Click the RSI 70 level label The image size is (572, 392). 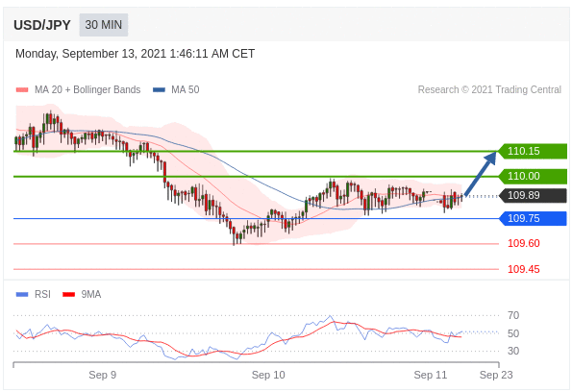(x=513, y=315)
